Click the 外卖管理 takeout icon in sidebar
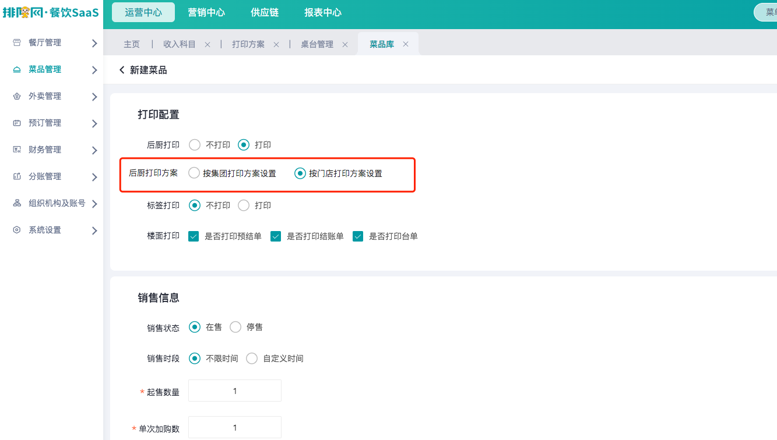The width and height of the screenshot is (777, 440). click(x=17, y=96)
